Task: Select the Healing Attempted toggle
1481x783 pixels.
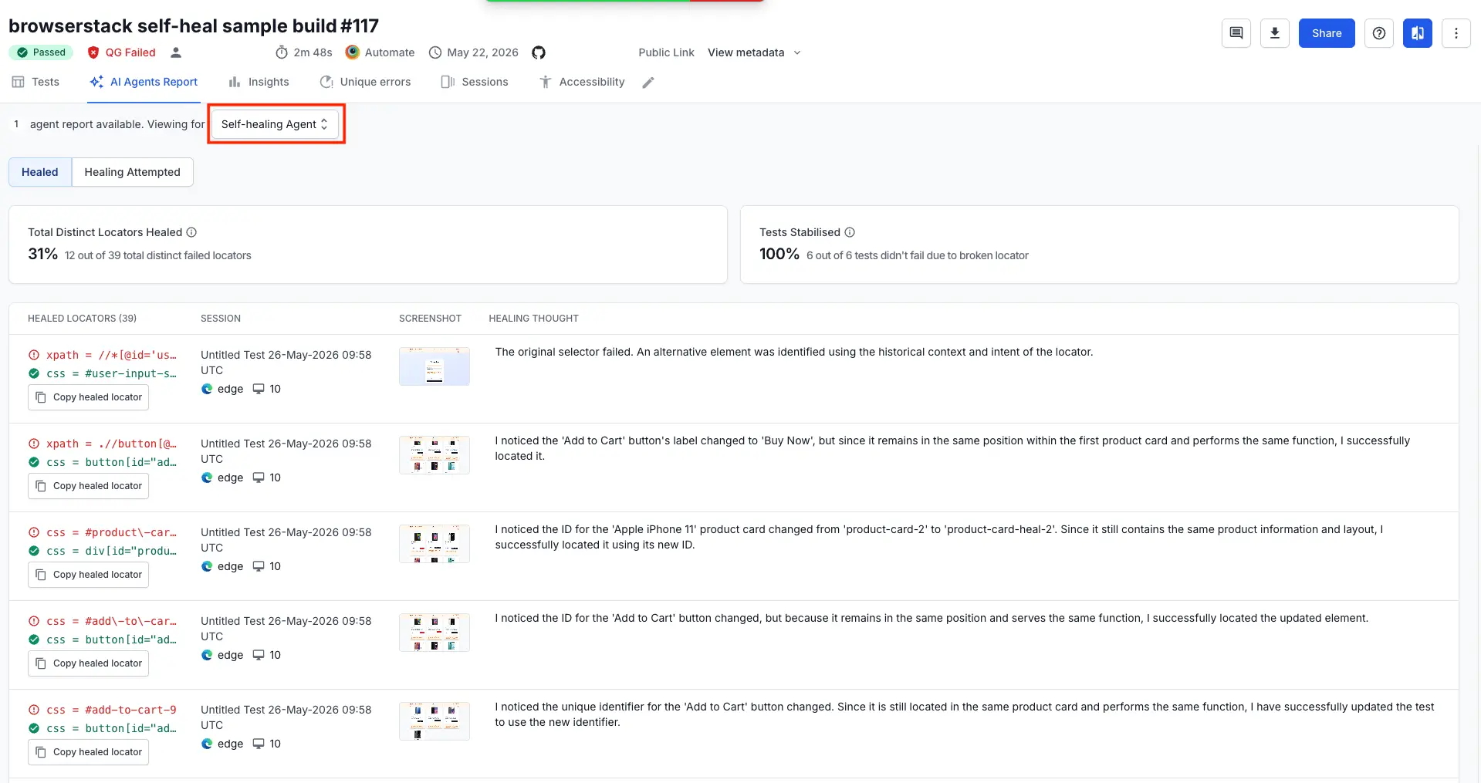Action: (x=132, y=172)
